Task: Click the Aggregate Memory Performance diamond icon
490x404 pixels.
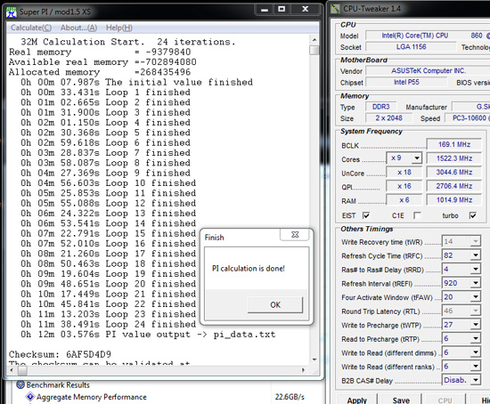Action: click(30, 397)
